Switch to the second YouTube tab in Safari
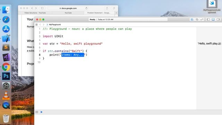The height and width of the screenshot is (125, 222). tap(68, 13)
